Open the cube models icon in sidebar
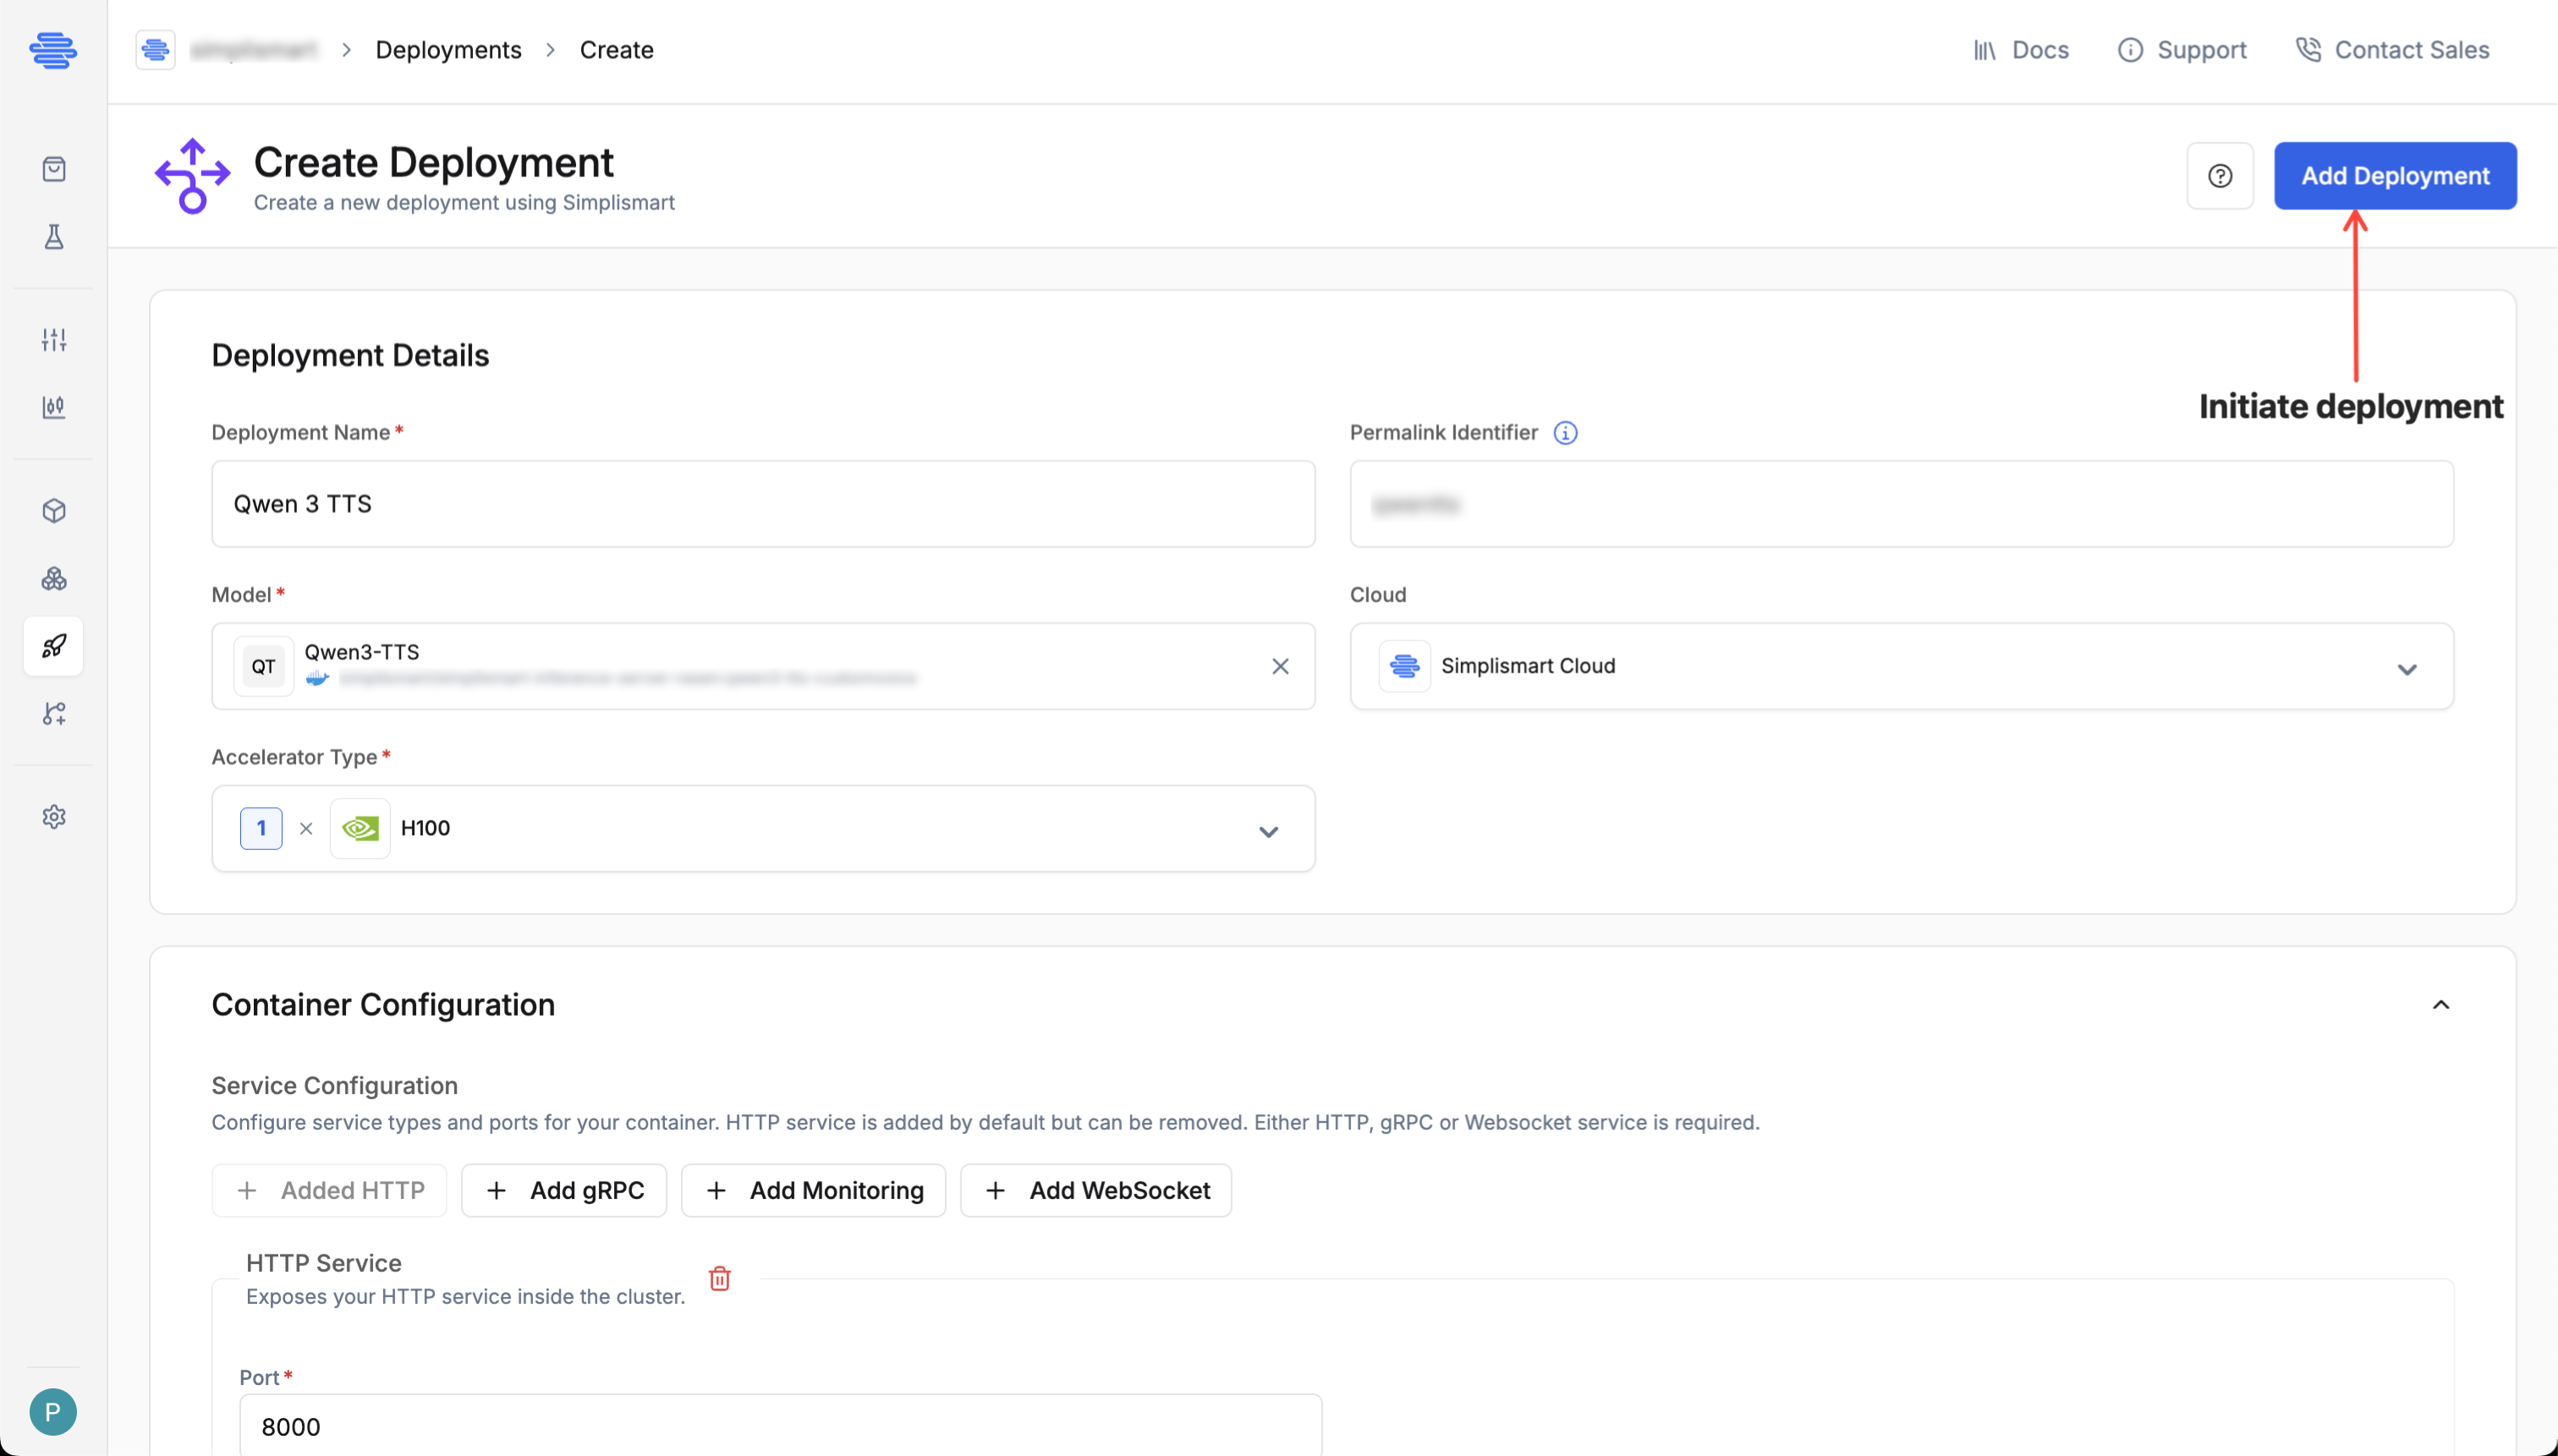The image size is (2558, 1456). point(54,511)
